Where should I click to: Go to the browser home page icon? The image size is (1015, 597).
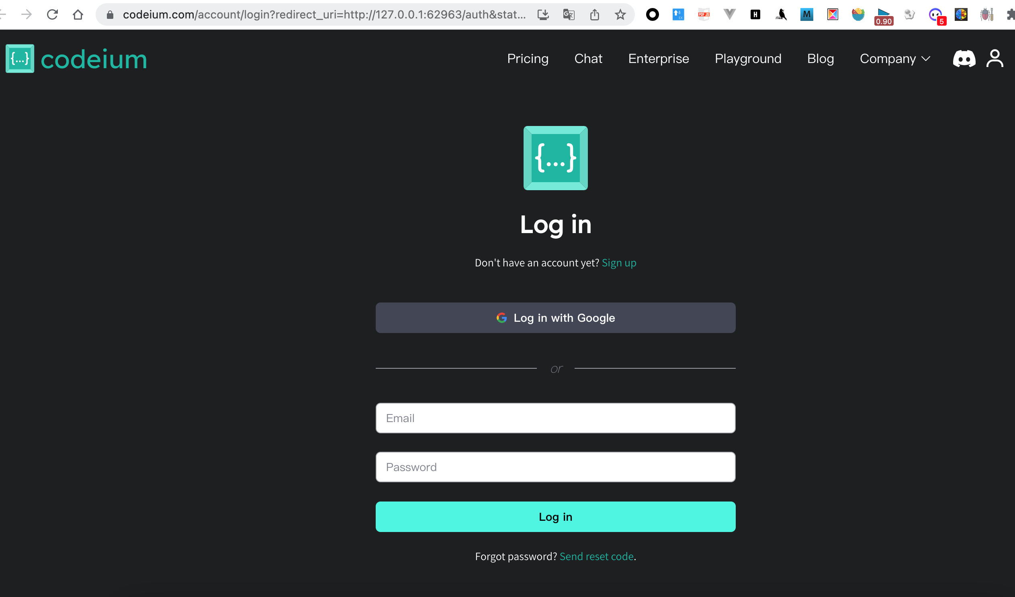coord(78,15)
